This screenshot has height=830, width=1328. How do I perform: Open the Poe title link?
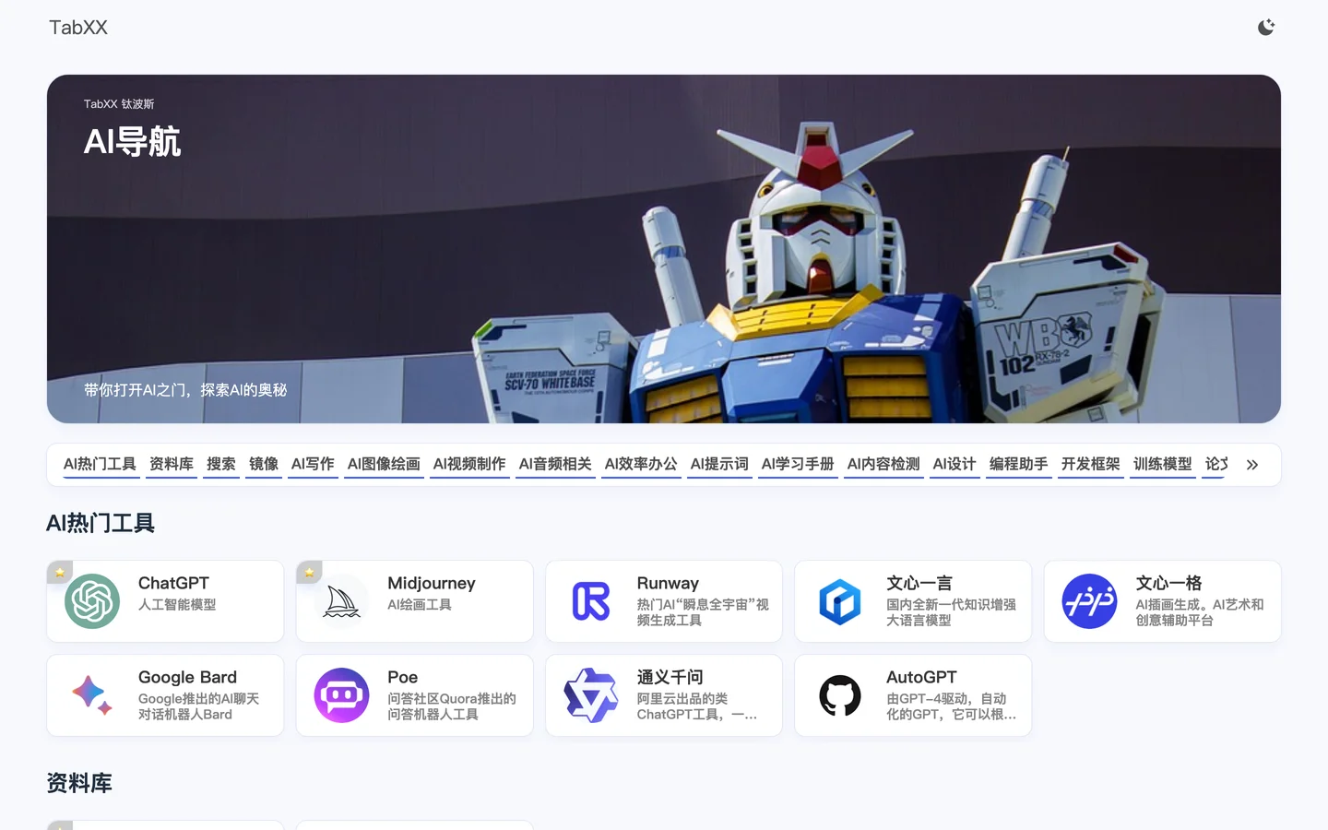click(x=403, y=678)
